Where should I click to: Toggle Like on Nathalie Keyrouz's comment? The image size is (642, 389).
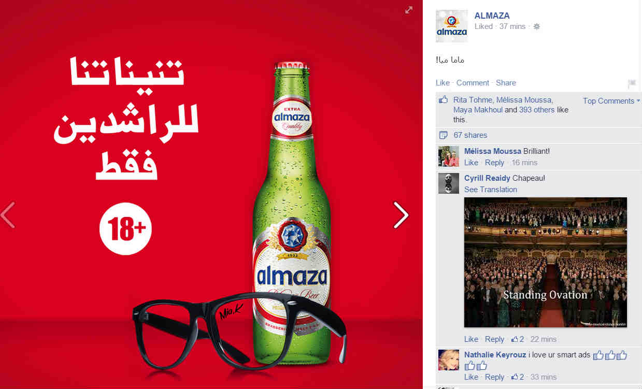tap(471, 377)
